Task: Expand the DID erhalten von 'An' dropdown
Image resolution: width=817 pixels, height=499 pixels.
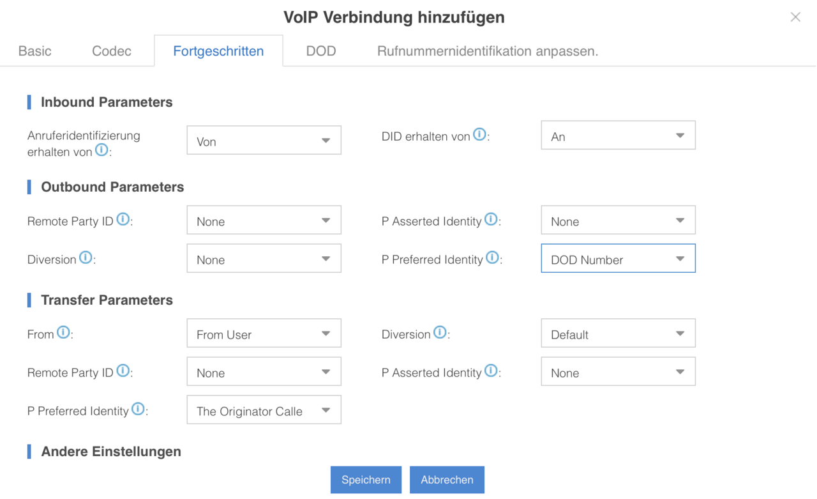Action: click(618, 135)
